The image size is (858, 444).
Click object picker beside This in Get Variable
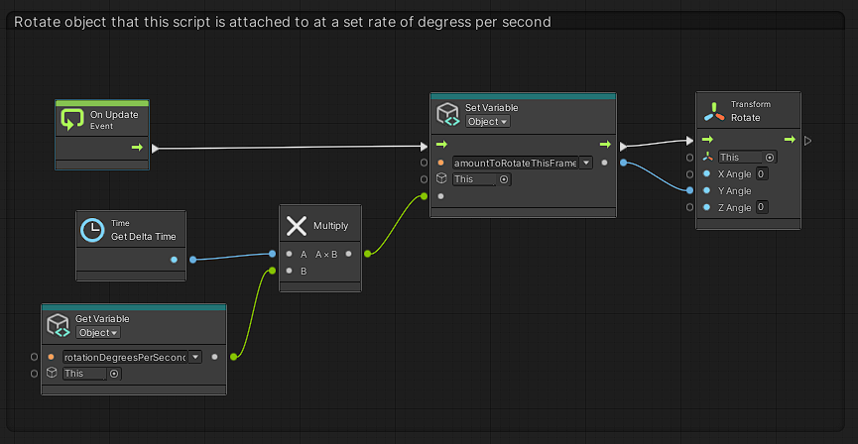(x=114, y=374)
